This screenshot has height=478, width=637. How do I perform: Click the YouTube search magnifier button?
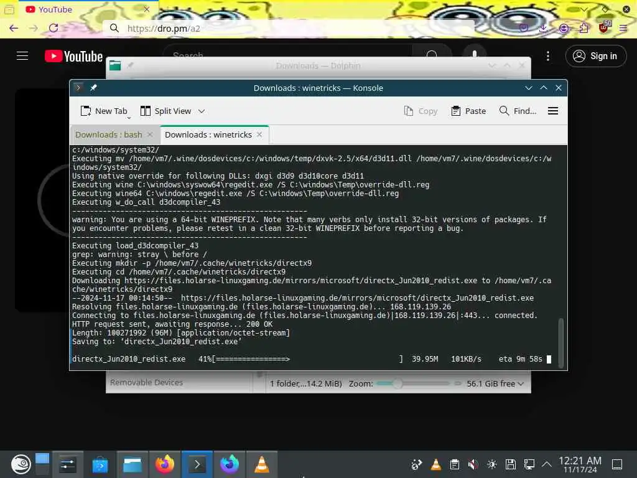[432, 54]
